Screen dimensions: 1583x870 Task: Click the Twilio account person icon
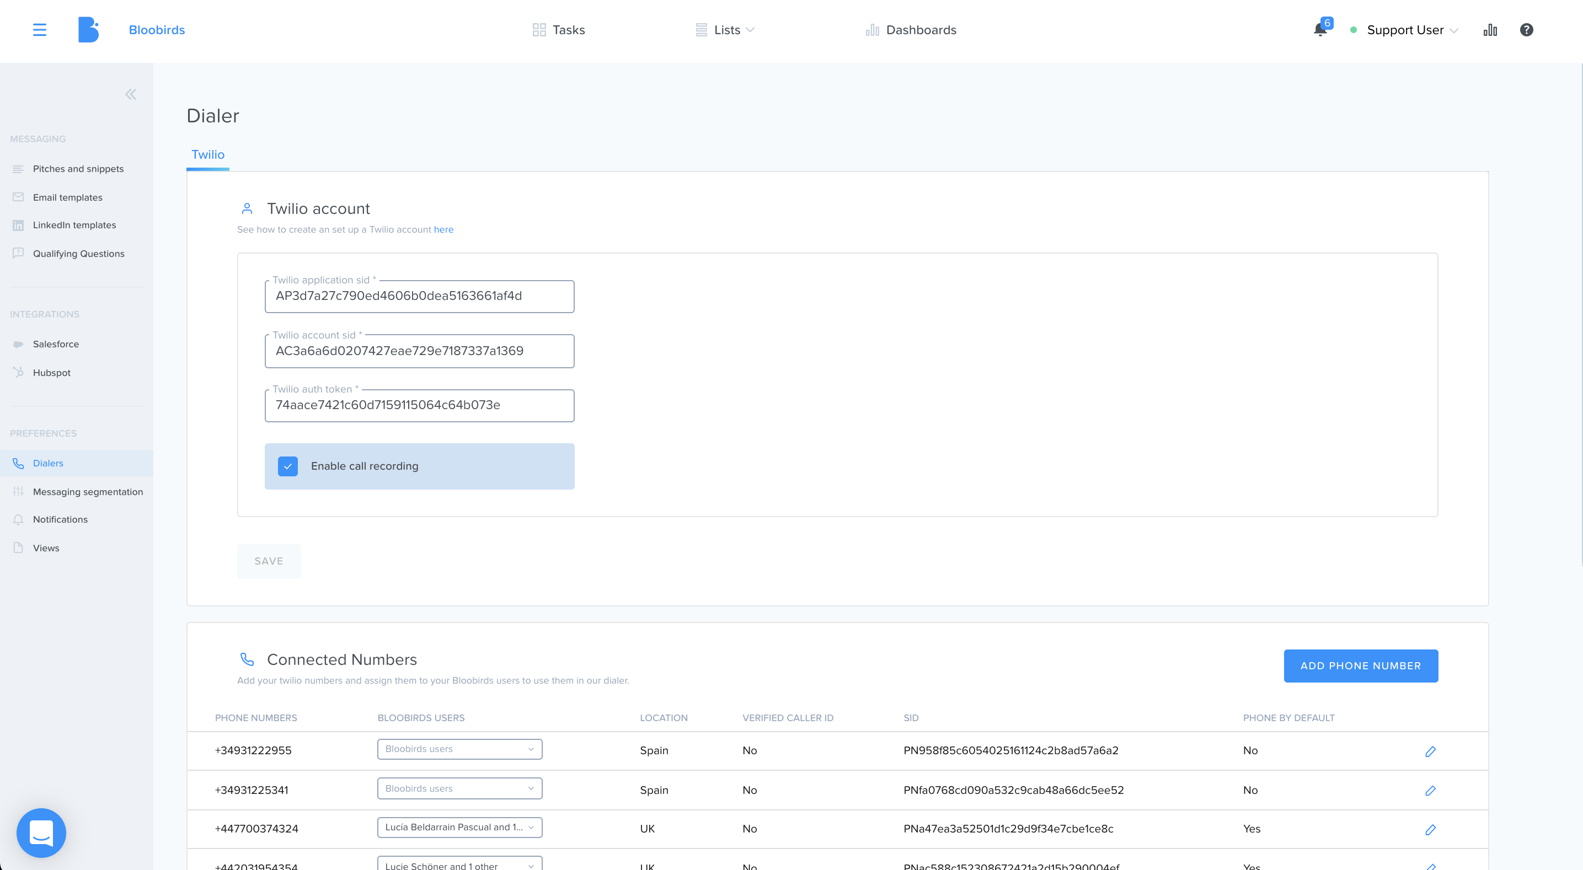247,209
